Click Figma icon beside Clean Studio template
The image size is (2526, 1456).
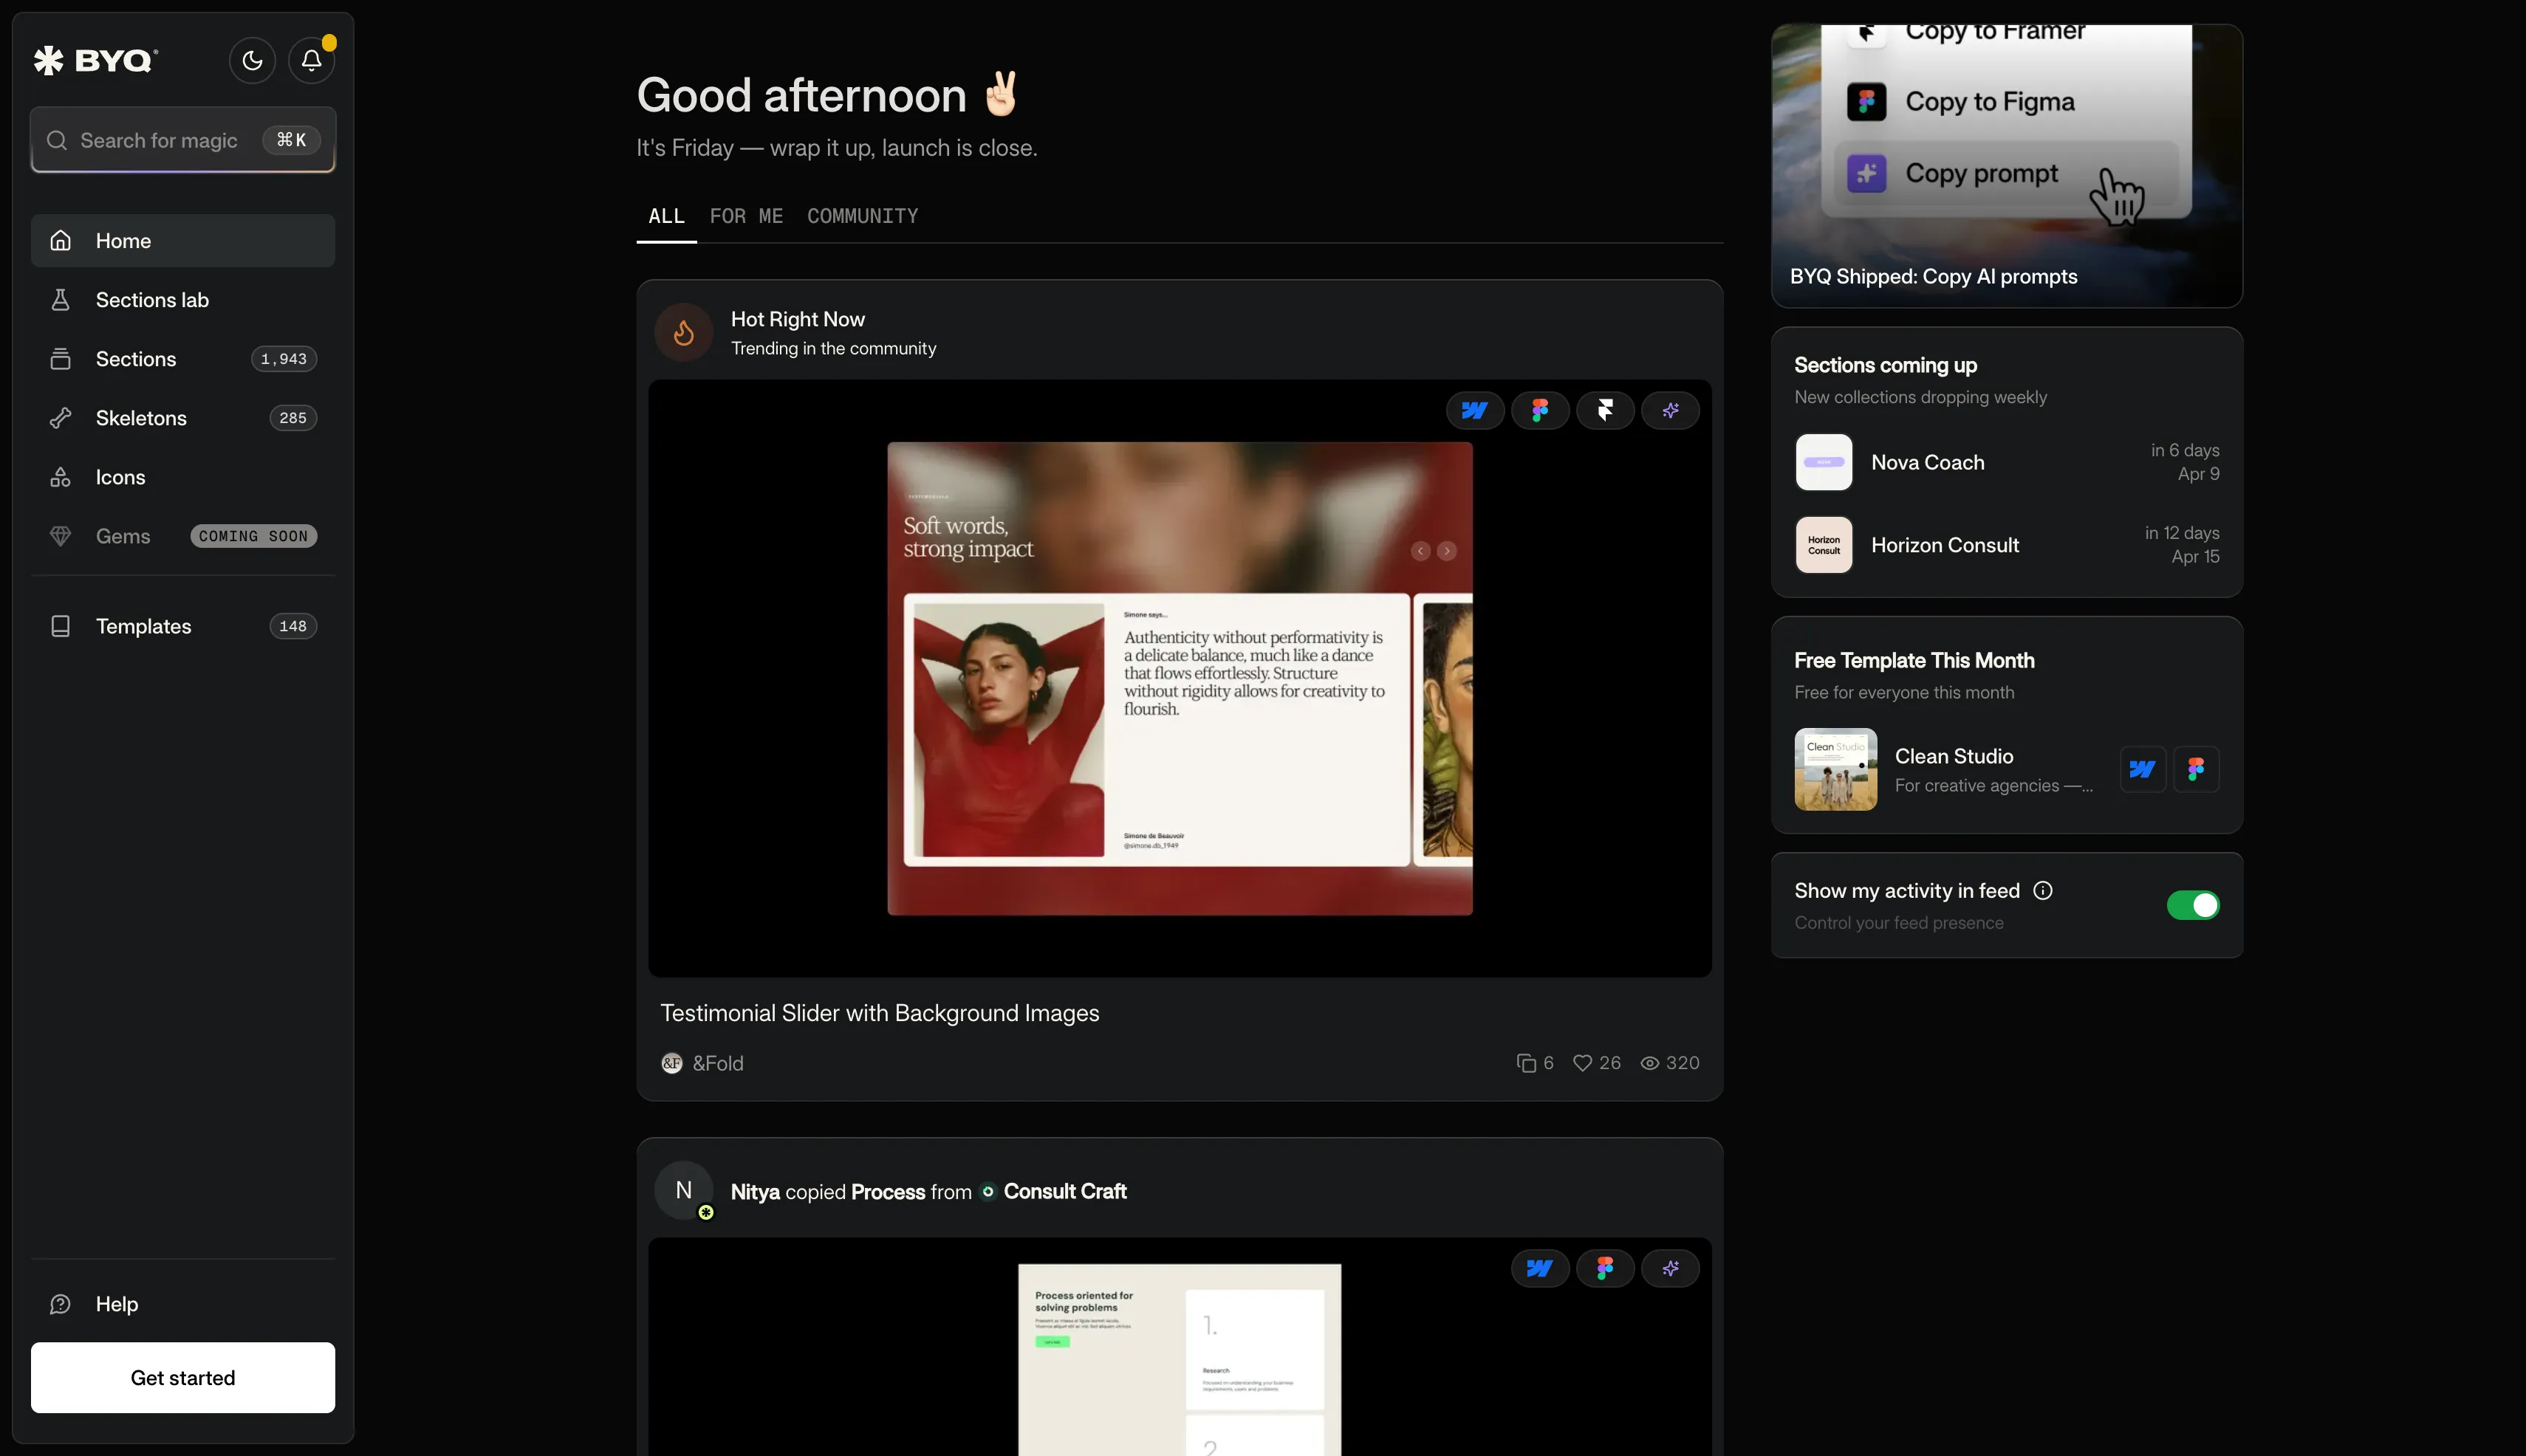(2196, 769)
